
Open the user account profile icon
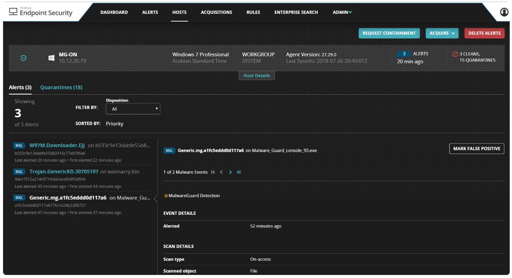pyautogui.click(x=504, y=12)
